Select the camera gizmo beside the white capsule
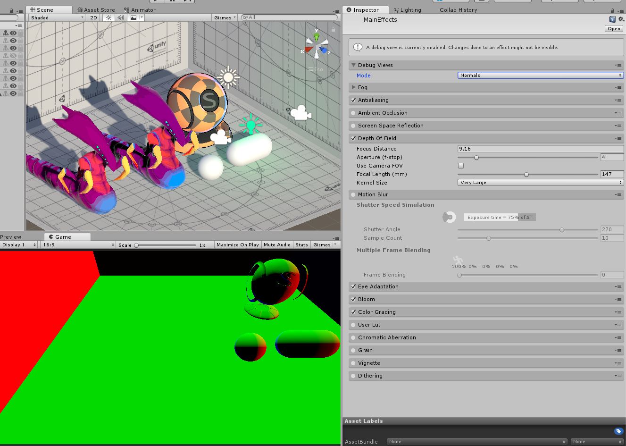Viewport: 626px width, 446px height. [220, 137]
